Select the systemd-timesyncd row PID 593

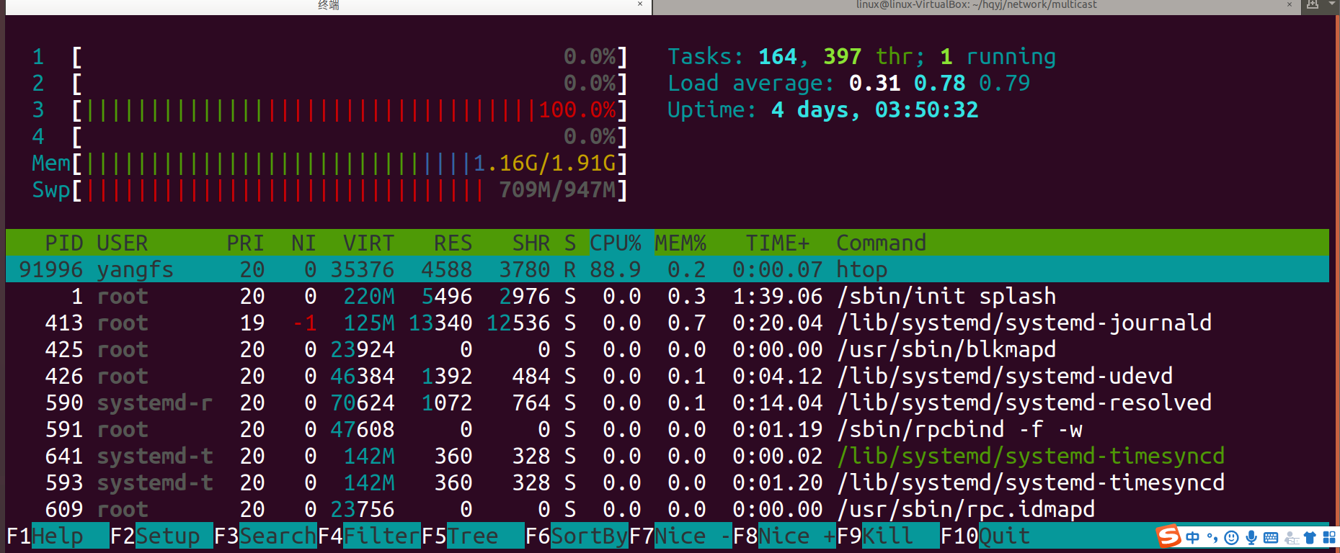tap(667, 483)
